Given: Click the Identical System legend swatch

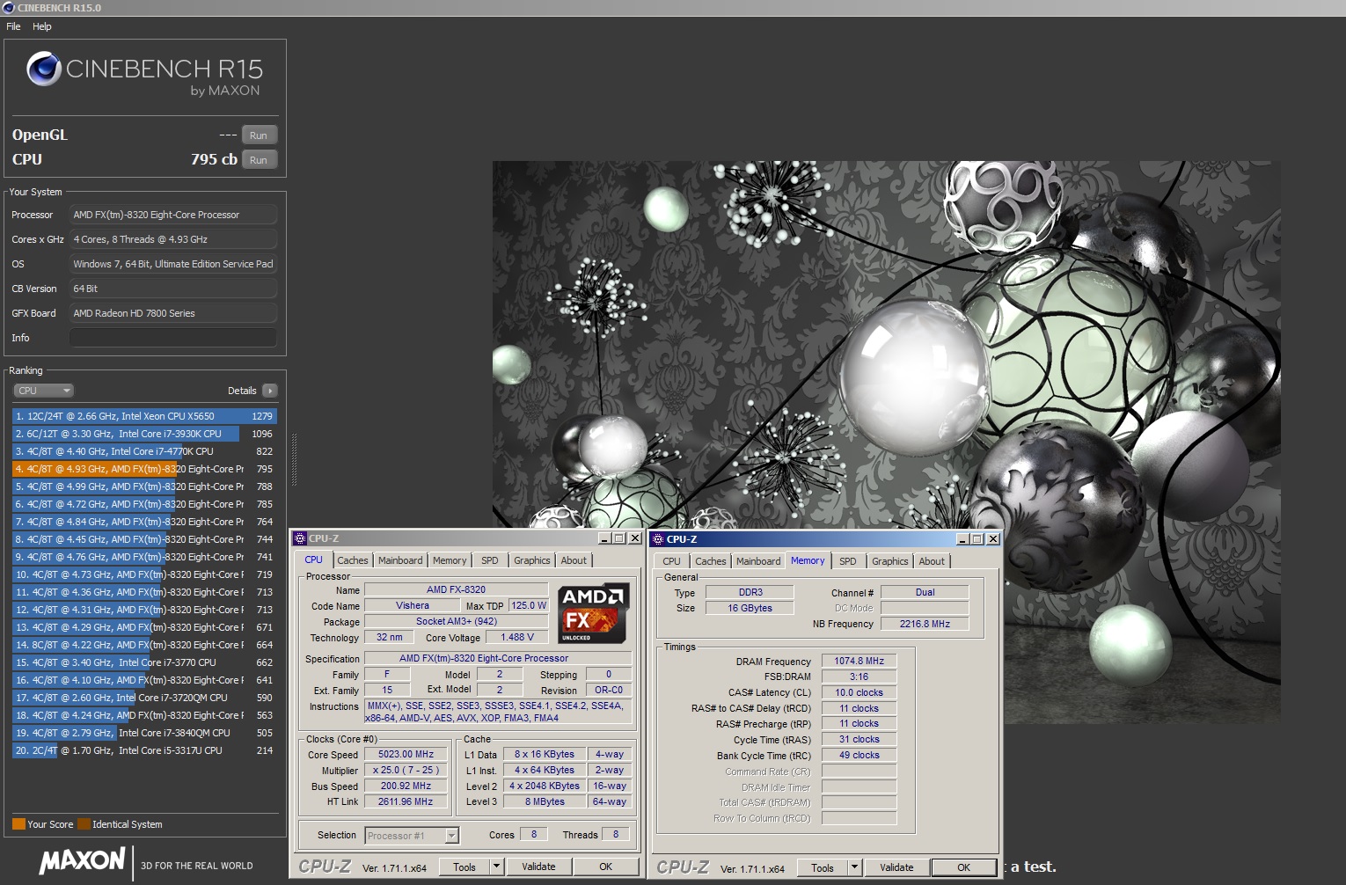Looking at the screenshot, I should click(x=84, y=824).
